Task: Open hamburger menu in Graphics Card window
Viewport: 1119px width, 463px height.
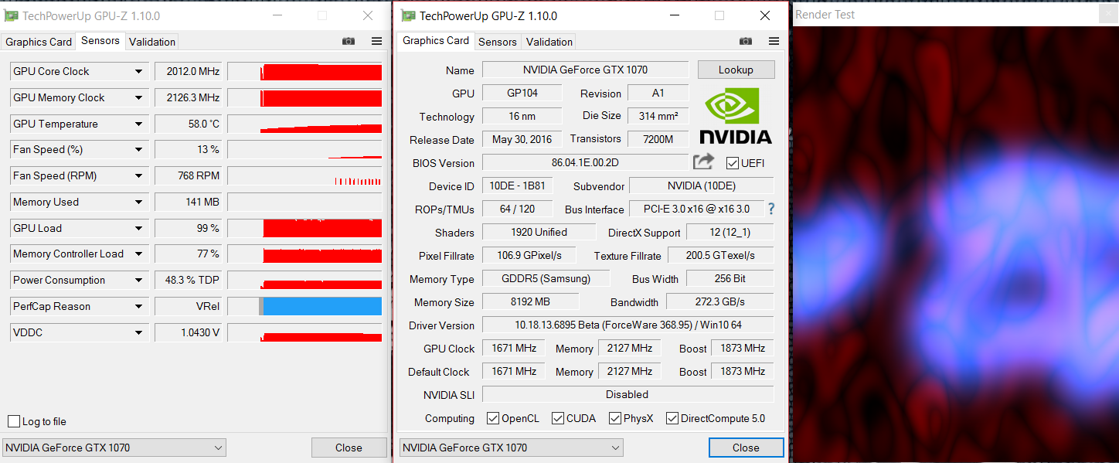Action: pos(774,41)
